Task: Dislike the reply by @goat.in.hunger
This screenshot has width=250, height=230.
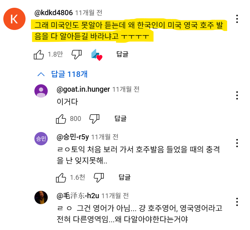Action: point(95,119)
